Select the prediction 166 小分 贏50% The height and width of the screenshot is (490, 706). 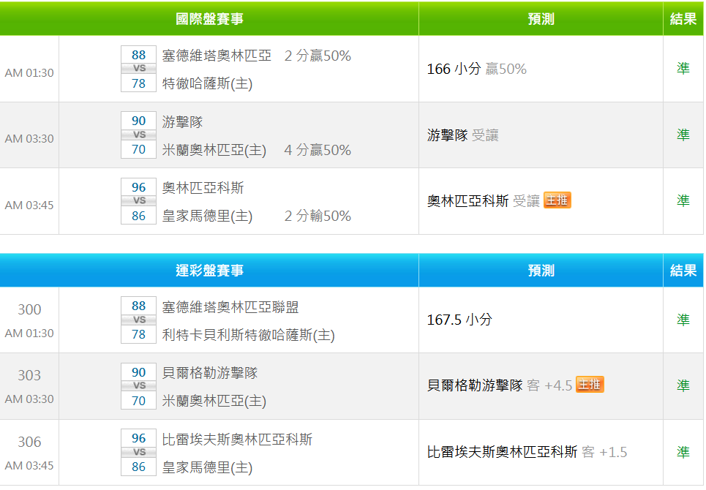click(476, 69)
